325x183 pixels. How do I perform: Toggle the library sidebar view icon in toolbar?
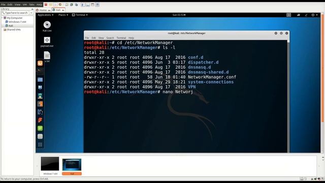point(83,5)
